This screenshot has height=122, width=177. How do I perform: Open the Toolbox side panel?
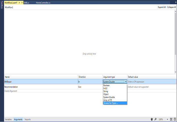click(x=2, y=5)
